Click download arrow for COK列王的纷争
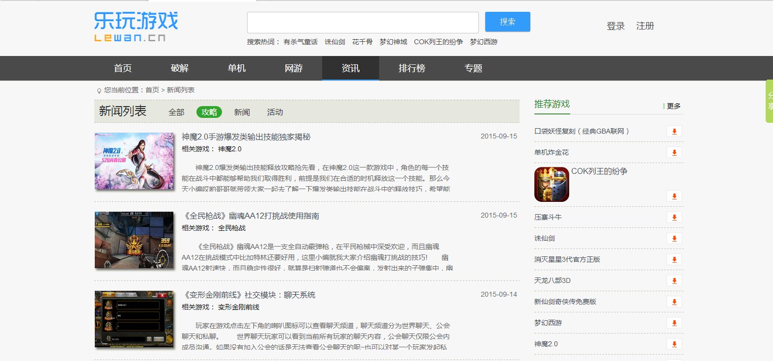 [x=674, y=196]
